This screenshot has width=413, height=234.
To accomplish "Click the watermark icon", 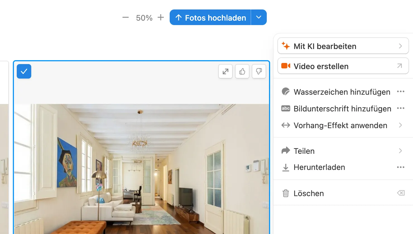I will (286, 91).
